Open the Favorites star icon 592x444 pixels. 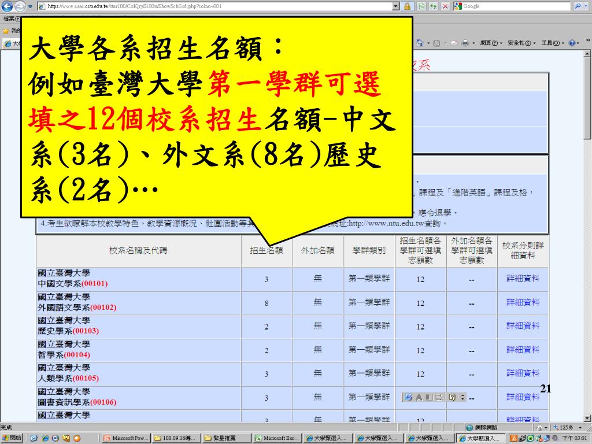(6, 31)
